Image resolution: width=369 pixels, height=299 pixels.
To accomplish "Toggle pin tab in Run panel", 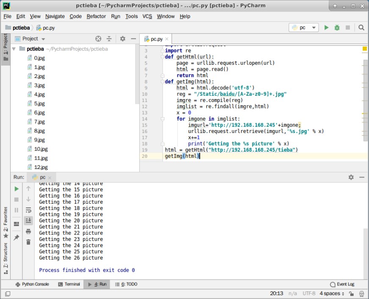I will 17,238.
